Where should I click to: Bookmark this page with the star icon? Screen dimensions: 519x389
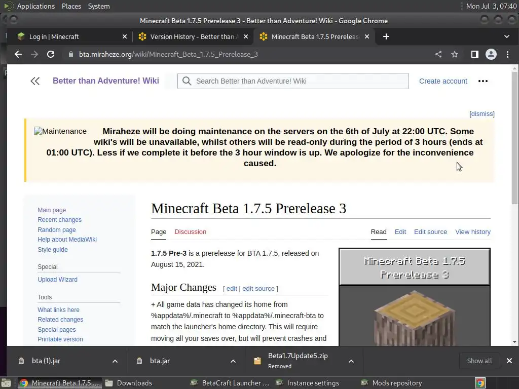455,54
